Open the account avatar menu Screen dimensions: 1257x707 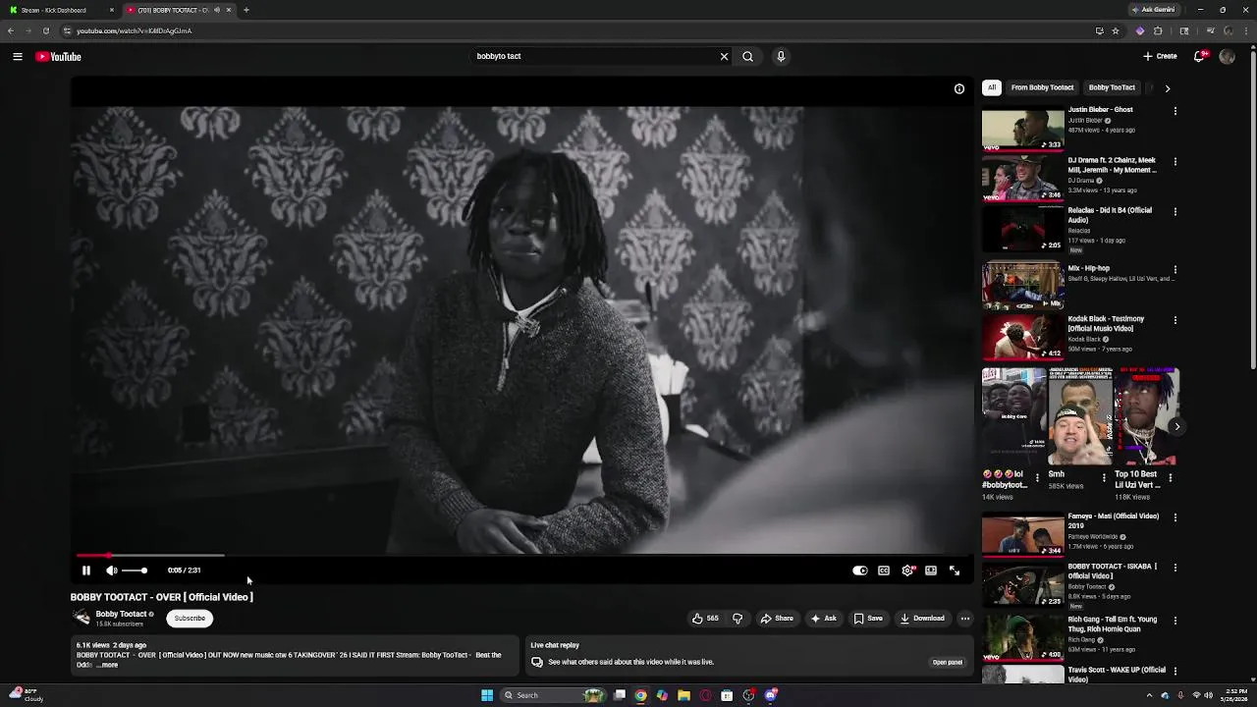point(1227,57)
